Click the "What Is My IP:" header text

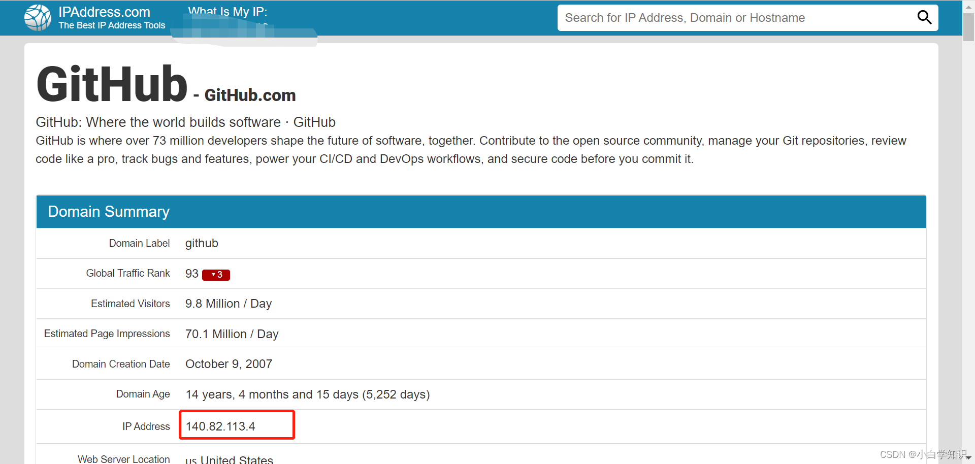(x=227, y=11)
